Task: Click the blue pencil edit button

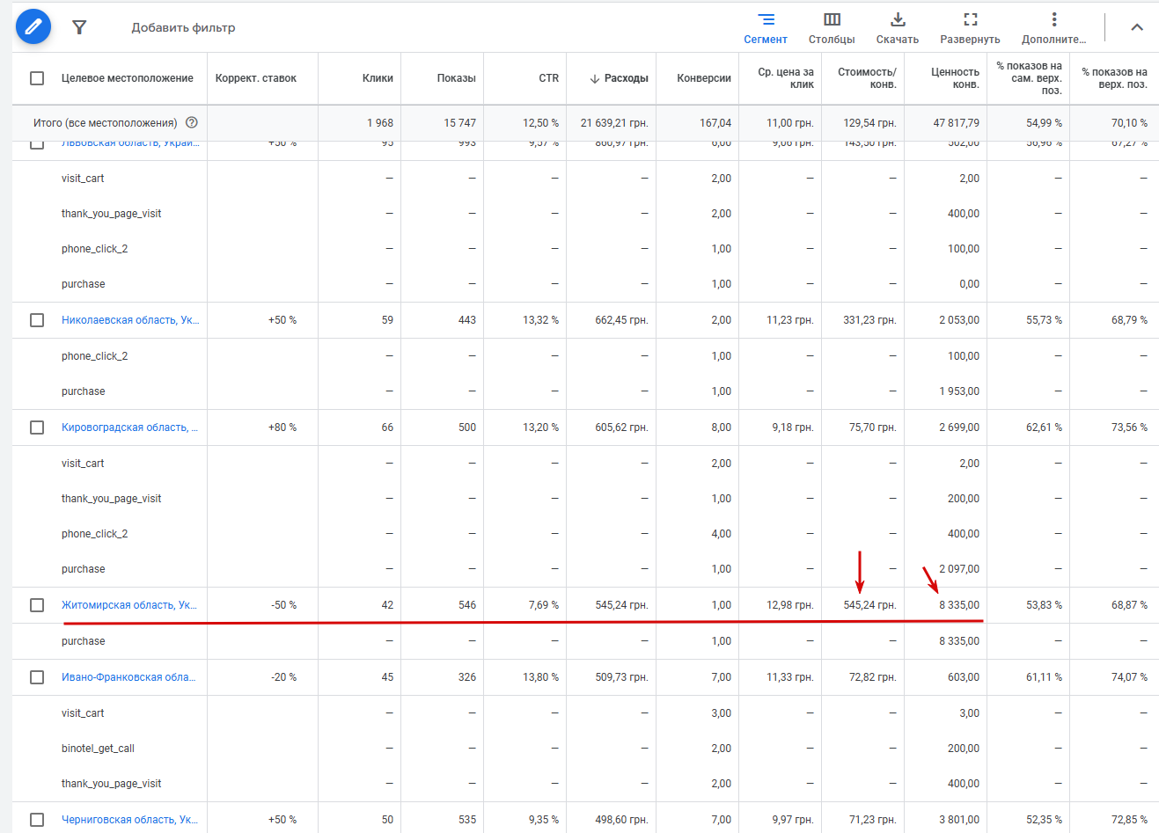Action: [33, 27]
